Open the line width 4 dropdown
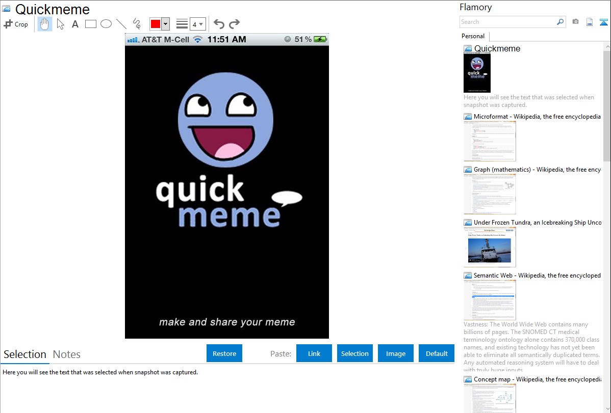 click(197, 24)
